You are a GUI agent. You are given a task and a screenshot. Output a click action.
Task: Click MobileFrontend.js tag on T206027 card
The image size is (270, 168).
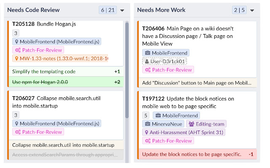57,123
